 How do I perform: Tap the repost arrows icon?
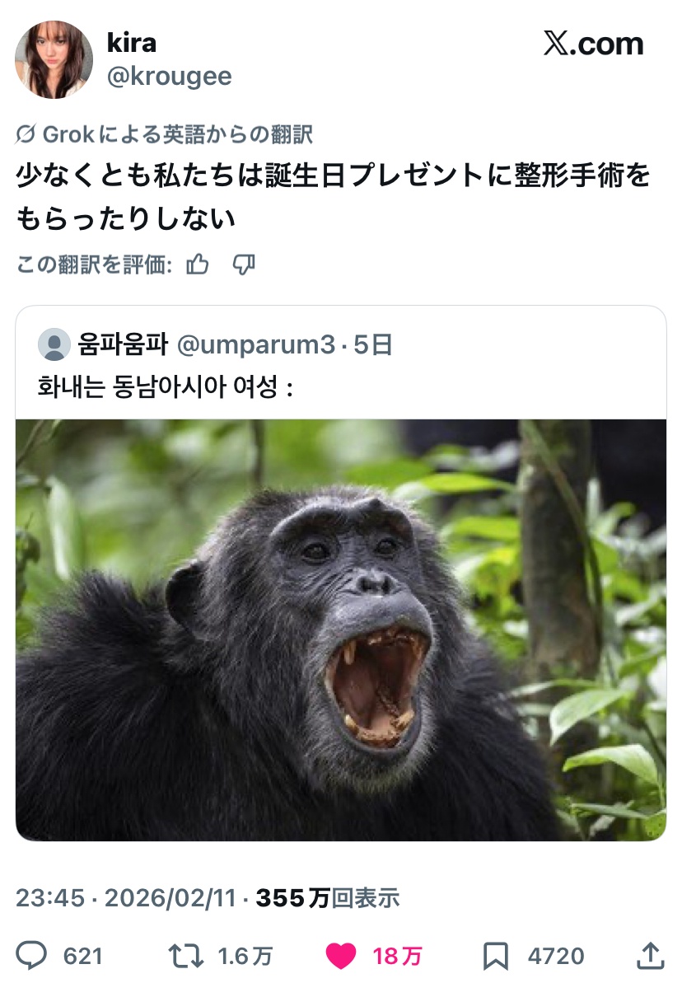pyautogui.click(x=185, y=955)
